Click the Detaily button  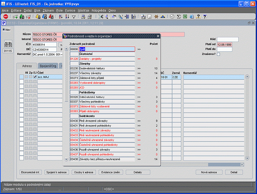[138, 172]
